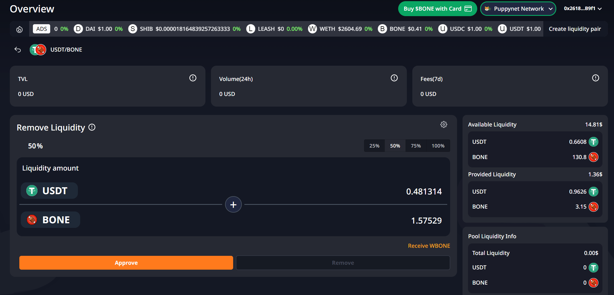Open the wallet address 0x2618...B9f1 dropdown

pyautogui.click(x=583, y=9)
